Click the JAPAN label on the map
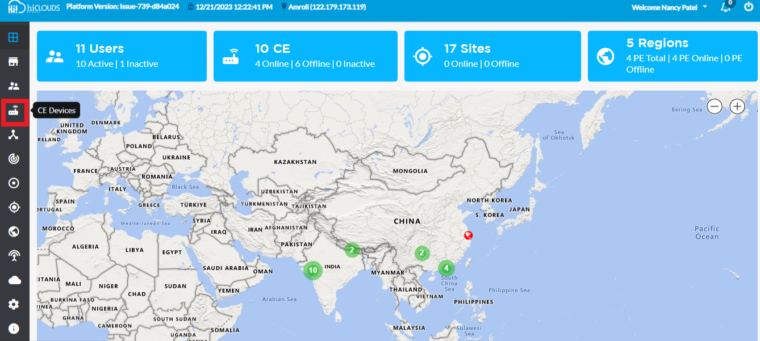The width and height of the screenshot is (760, 341). [x=520, y=209]
